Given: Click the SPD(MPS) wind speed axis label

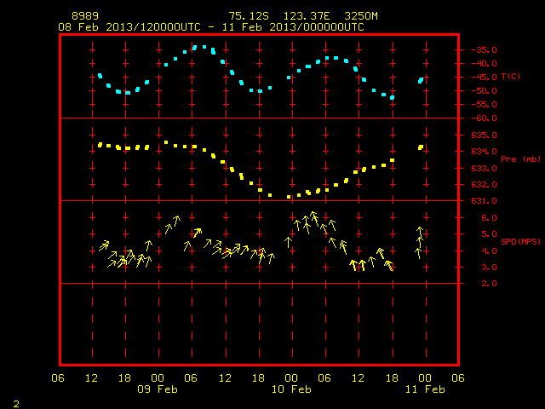Looking at the screenshot, I should click(x=520, y=241).
